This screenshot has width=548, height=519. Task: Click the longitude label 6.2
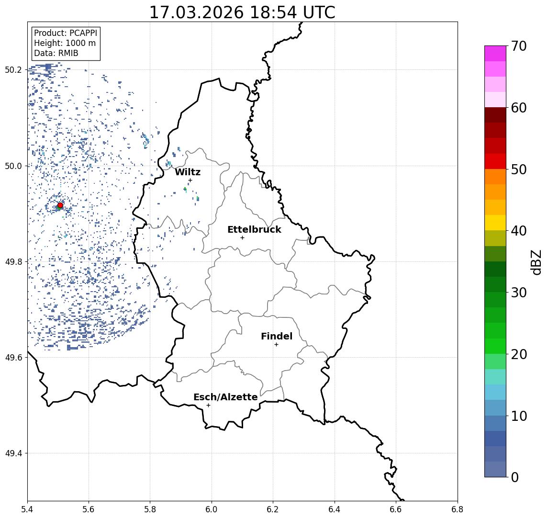pyautogui.click(x=273, y=509)
